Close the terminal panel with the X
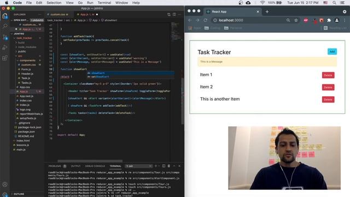350x197 pixels. click(179, 166)
